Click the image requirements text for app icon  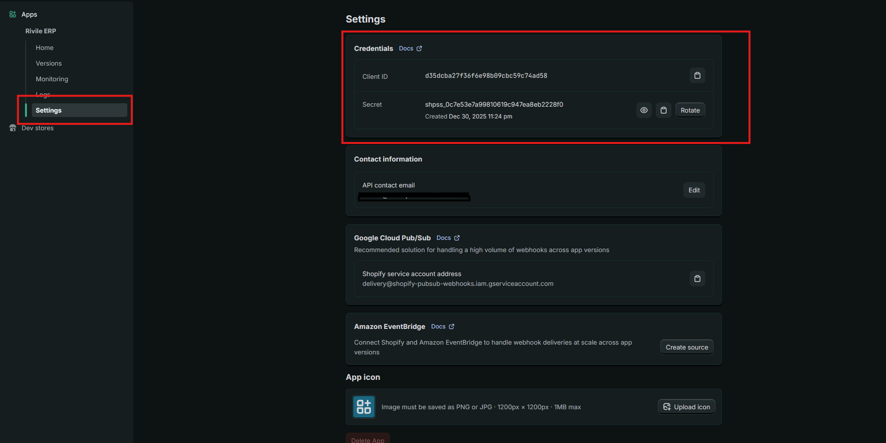(x=481, y=407)
